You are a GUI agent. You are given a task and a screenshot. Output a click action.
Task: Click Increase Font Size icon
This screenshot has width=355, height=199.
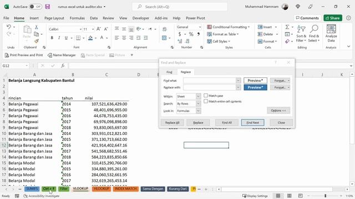pos(99,29)
